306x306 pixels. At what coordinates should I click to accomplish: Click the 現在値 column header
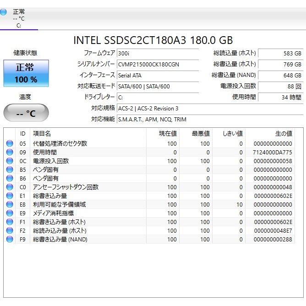click(163, 134)
